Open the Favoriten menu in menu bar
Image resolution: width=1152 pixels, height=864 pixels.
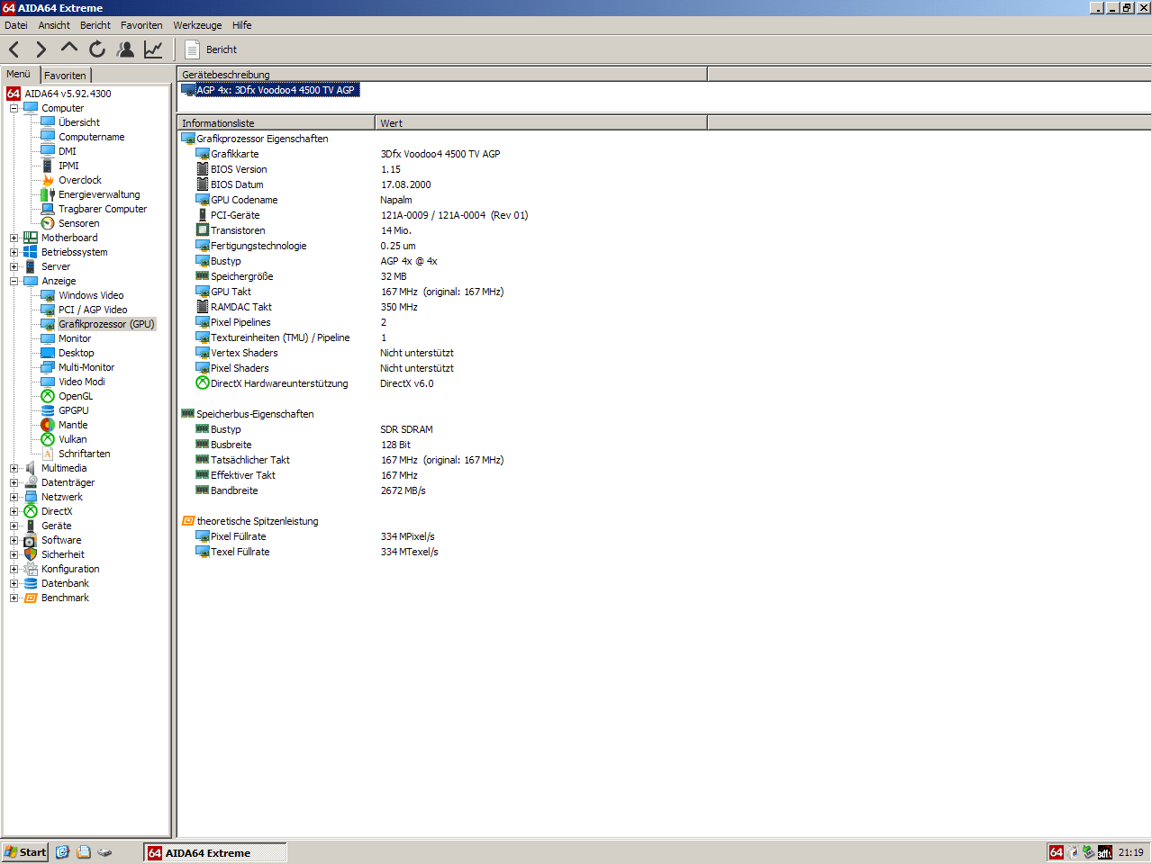click(x=141, y=25)
